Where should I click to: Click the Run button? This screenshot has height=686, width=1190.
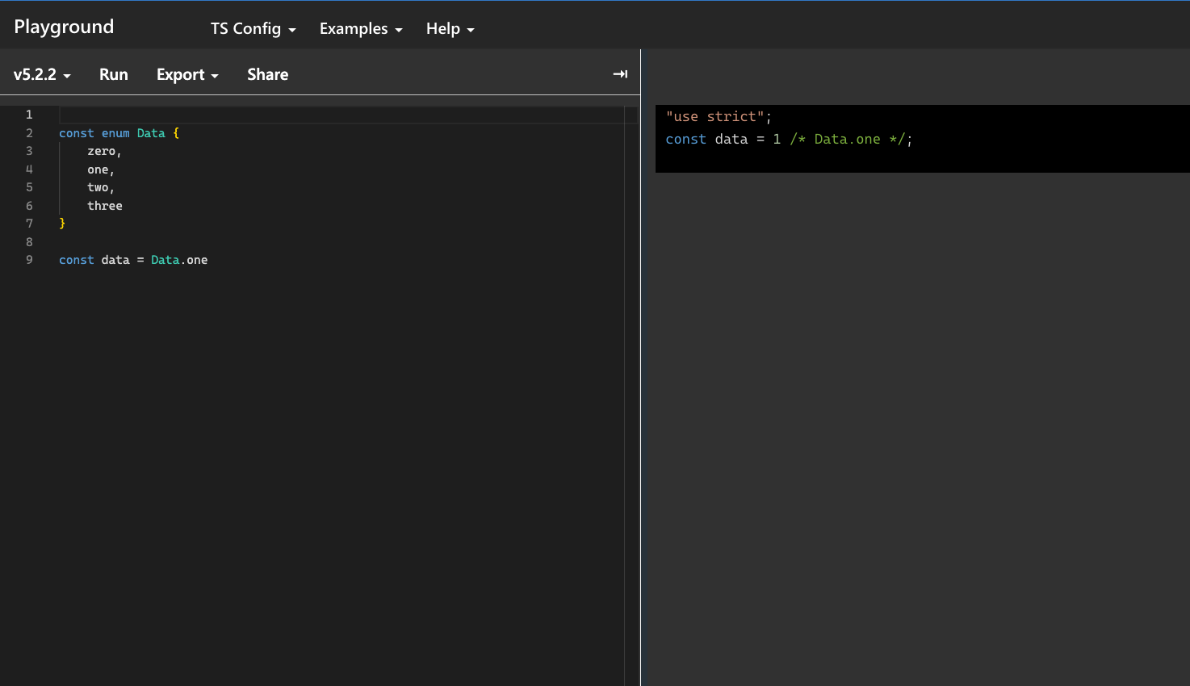(114, 74)
